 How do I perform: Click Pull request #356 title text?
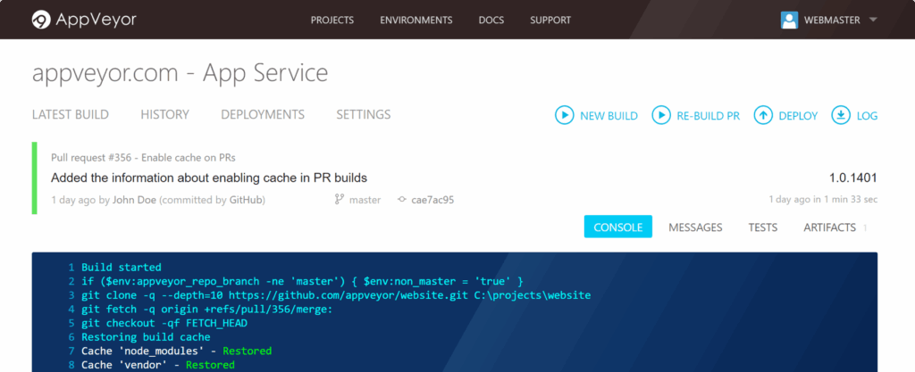click(143, 158)
